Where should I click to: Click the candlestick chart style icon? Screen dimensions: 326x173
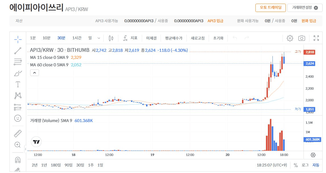click(x=111, y=38)
